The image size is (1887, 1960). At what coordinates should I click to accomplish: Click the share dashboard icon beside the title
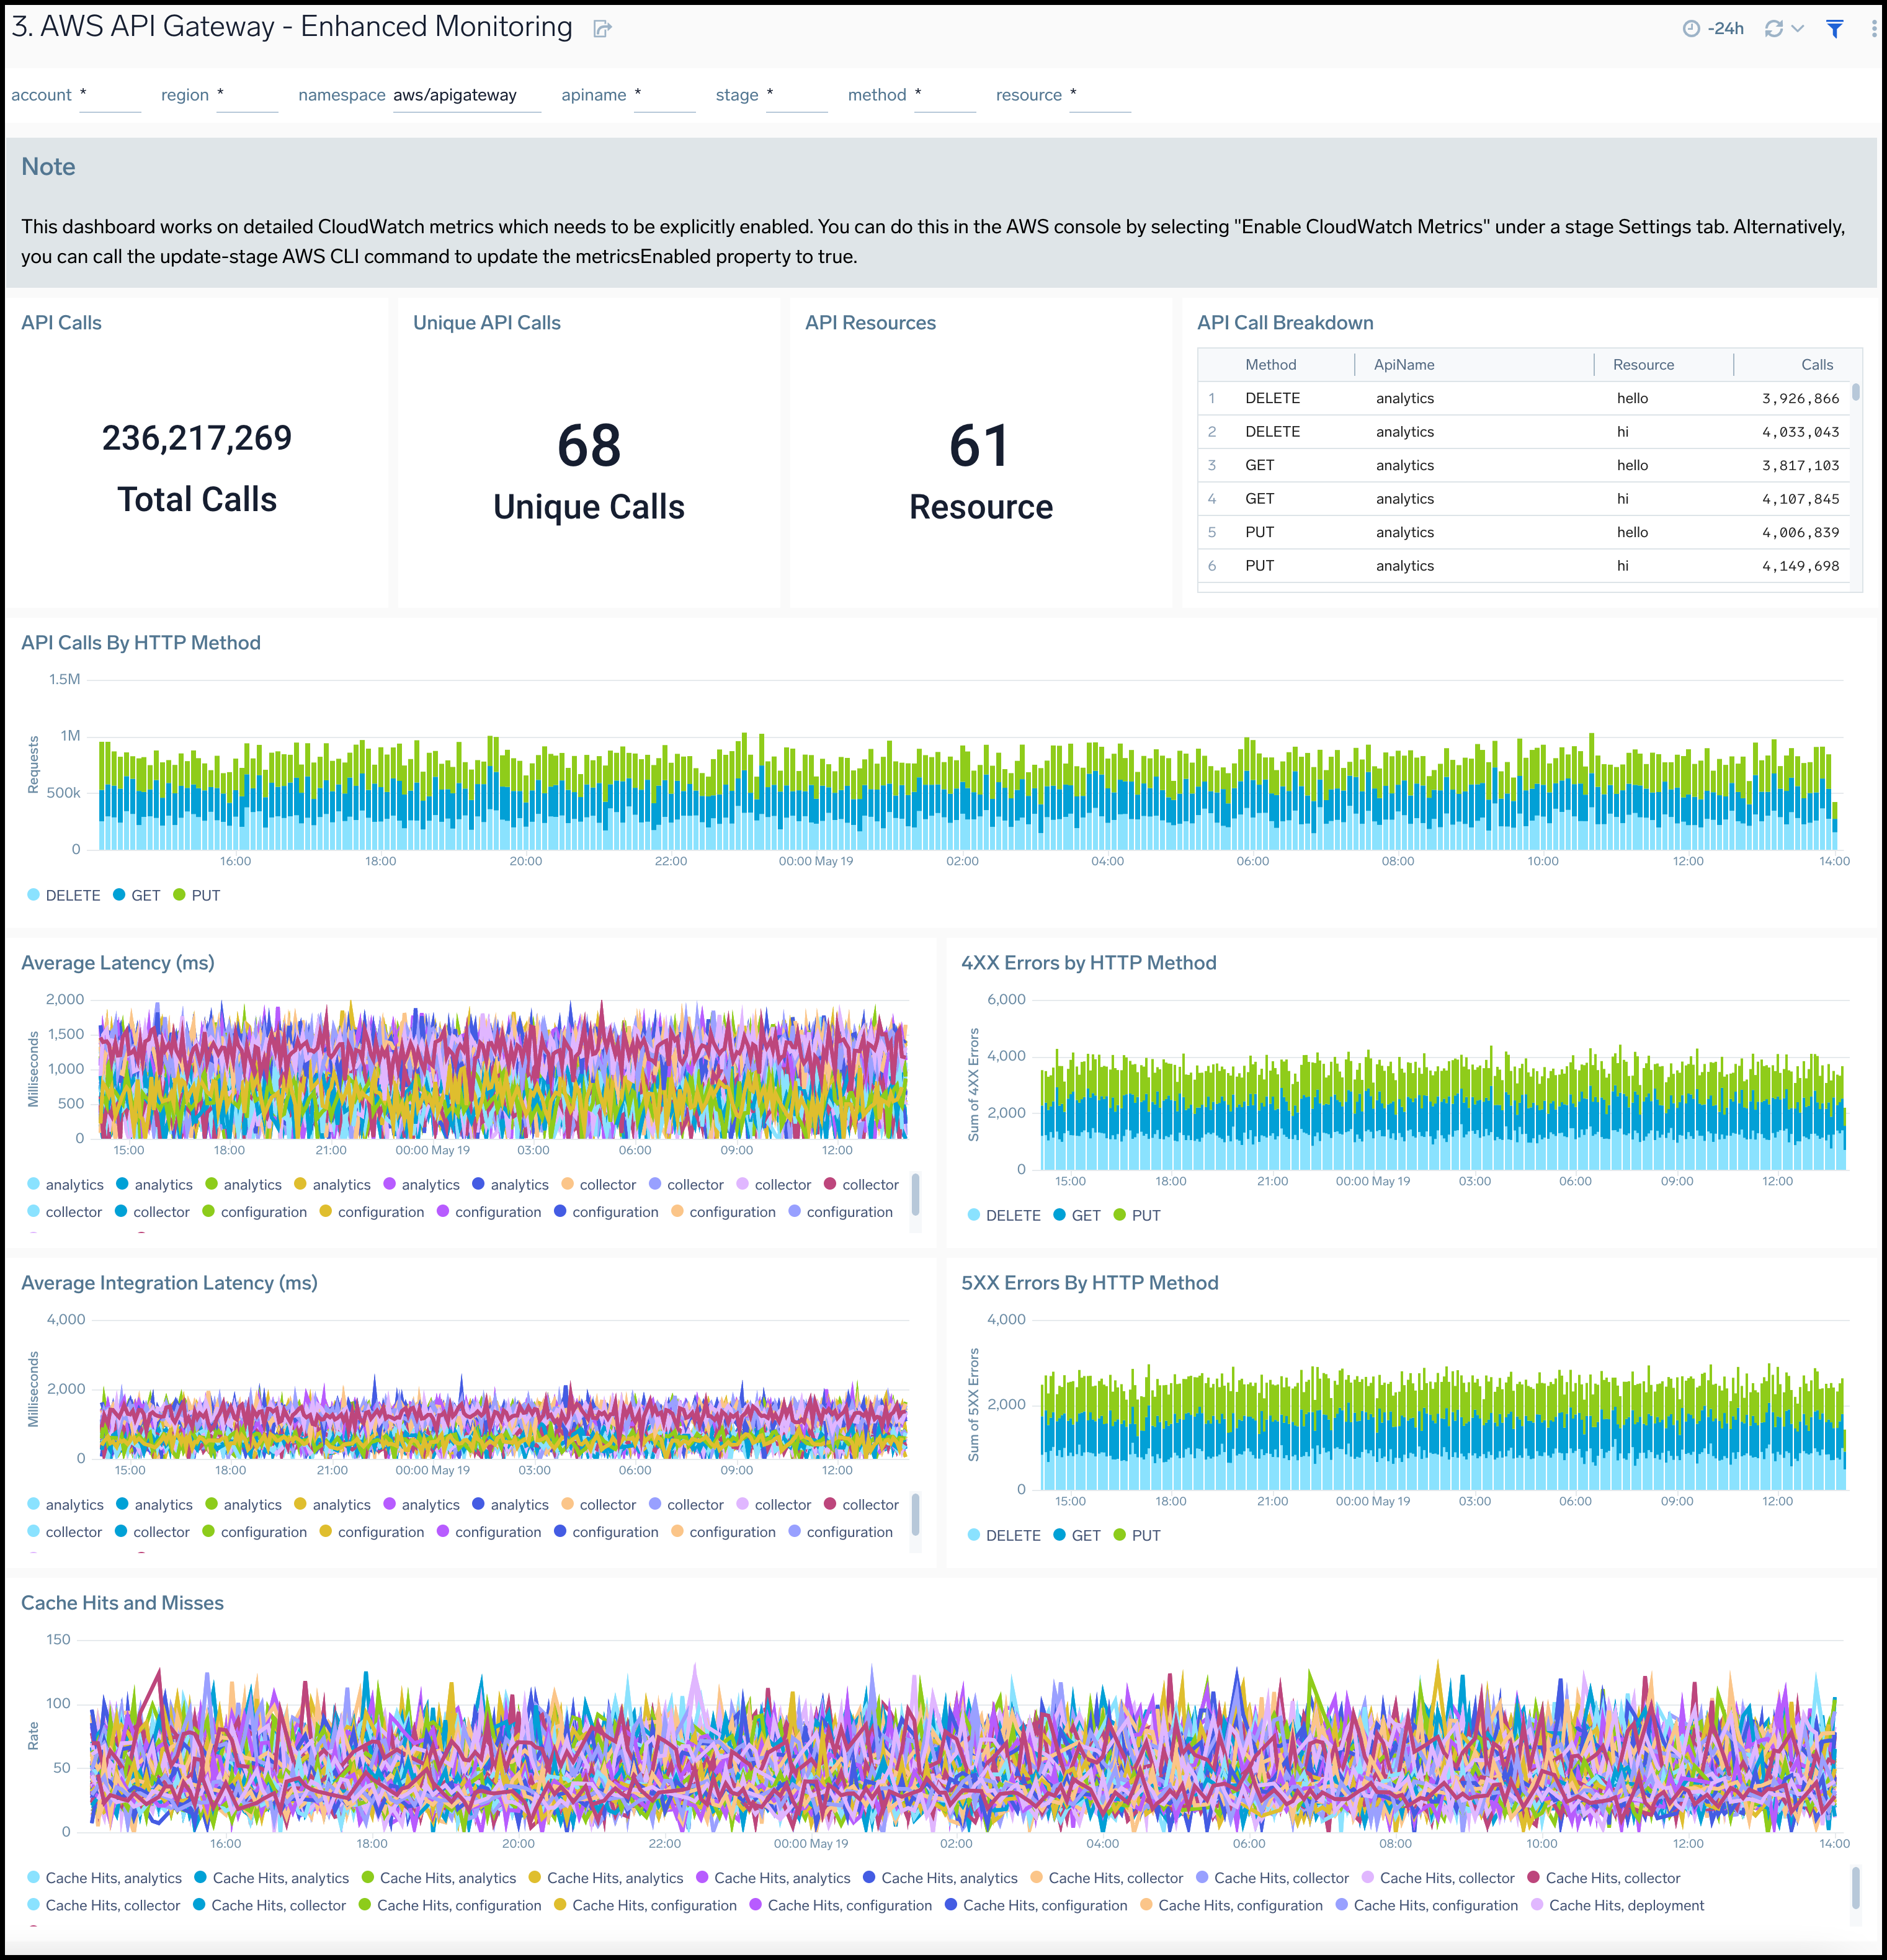602,29
